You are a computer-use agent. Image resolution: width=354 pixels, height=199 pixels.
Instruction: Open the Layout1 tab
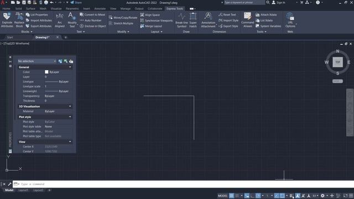[23, 190]
